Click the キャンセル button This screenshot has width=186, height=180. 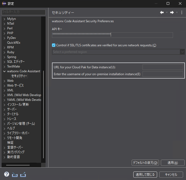[171, 174]
